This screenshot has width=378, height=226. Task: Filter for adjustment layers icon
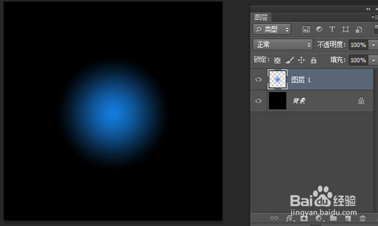(x=319, y=29)
